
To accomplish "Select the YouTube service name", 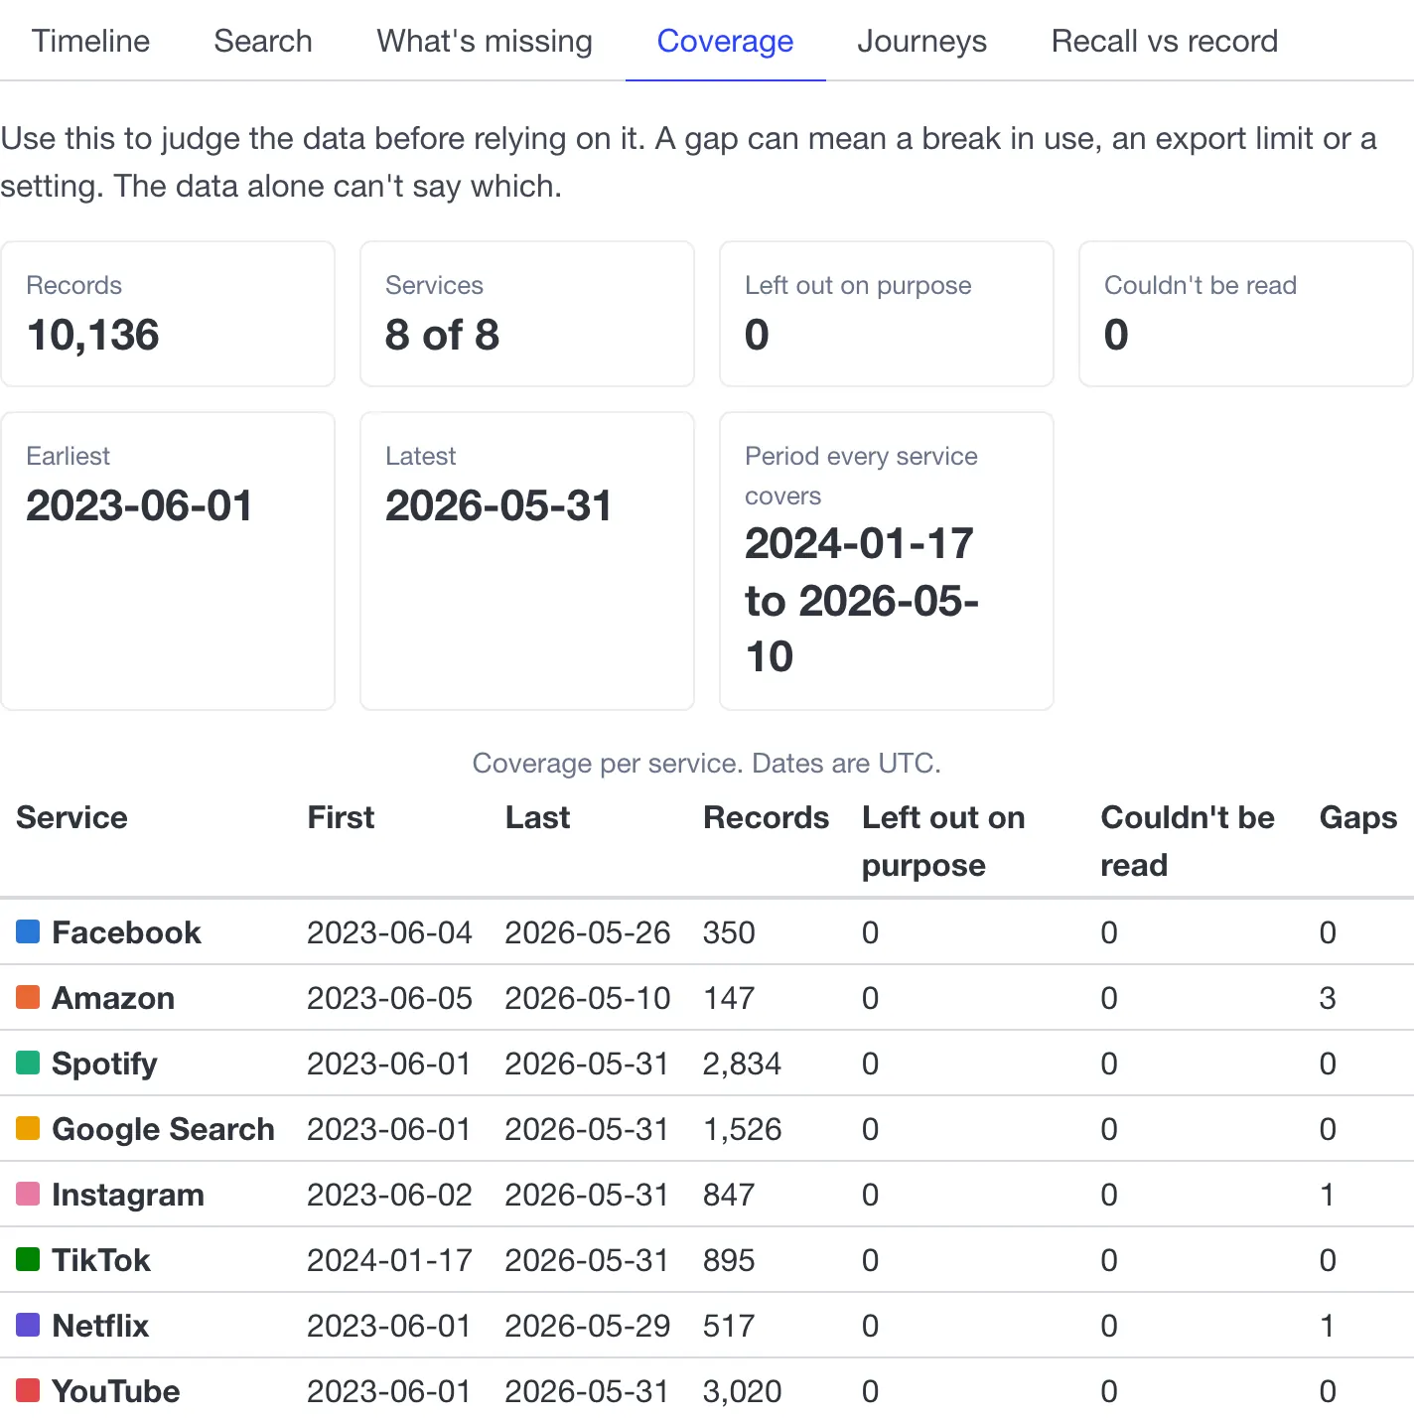I will click(x=115, y=1391).
